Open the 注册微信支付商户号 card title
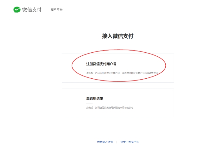The image size is (203, 150). pos(101,64)
